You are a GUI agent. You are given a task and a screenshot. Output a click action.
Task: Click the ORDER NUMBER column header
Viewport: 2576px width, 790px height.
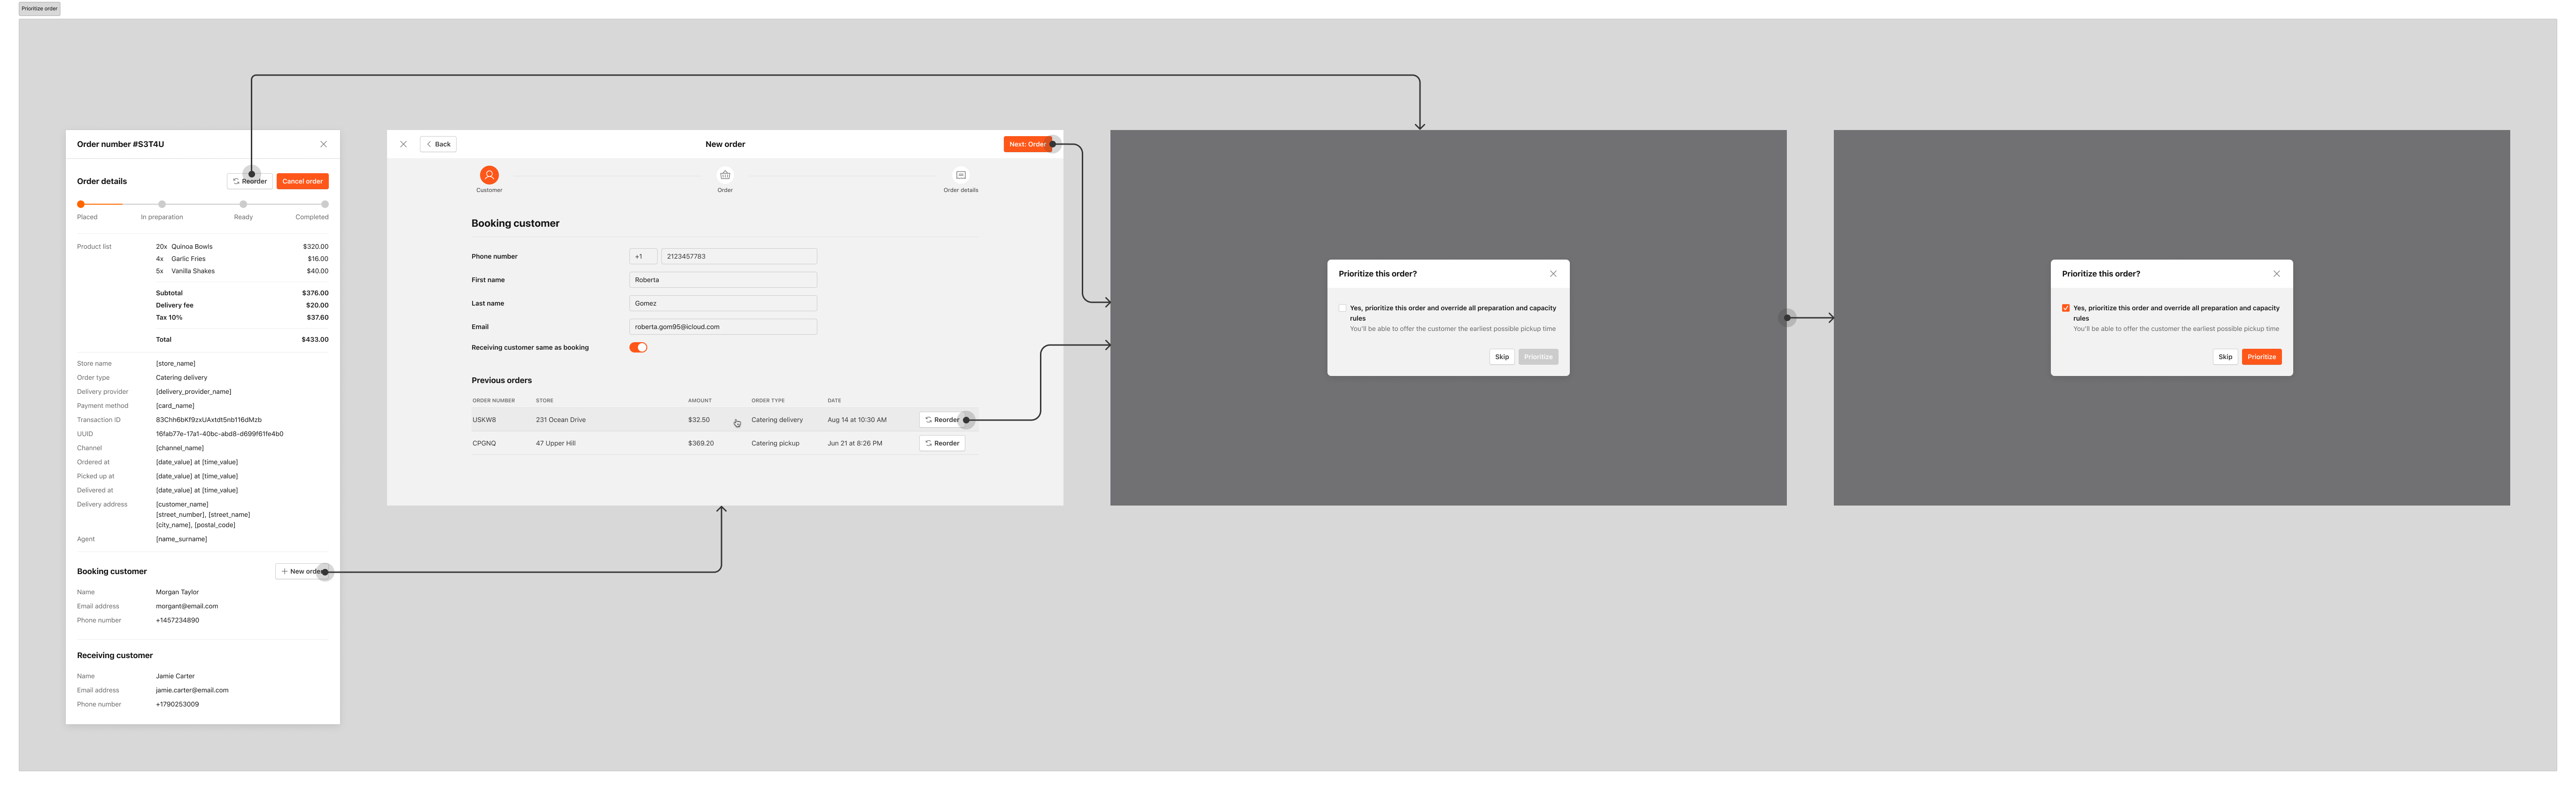pos(494,400)
